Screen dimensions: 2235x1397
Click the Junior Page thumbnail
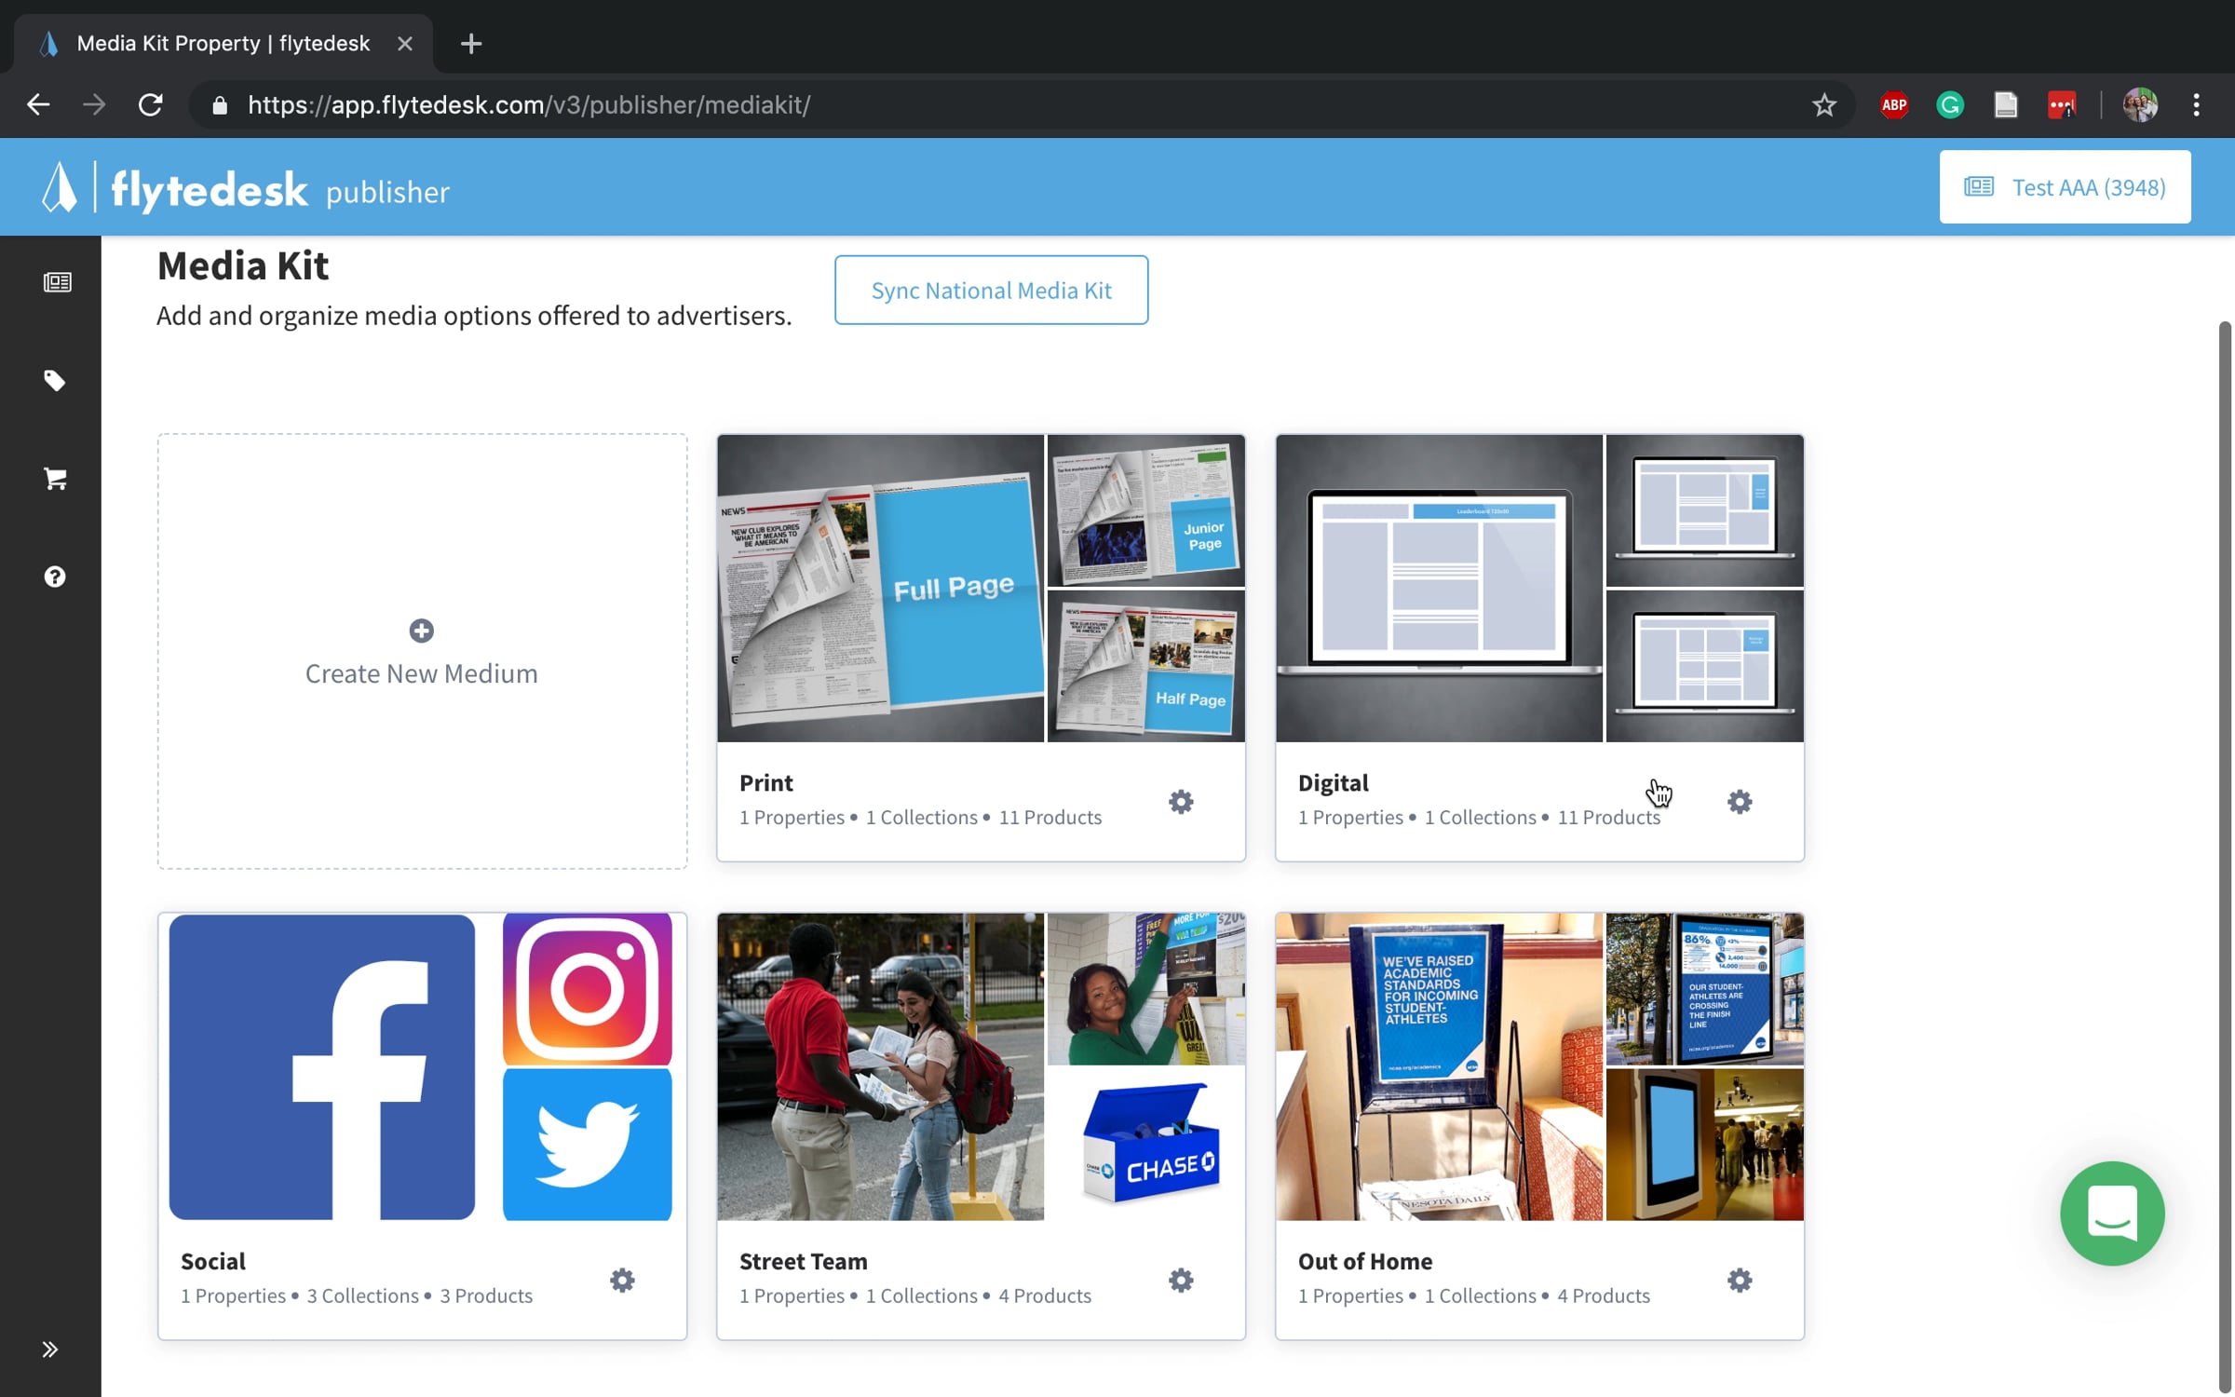click(1145, 510)
